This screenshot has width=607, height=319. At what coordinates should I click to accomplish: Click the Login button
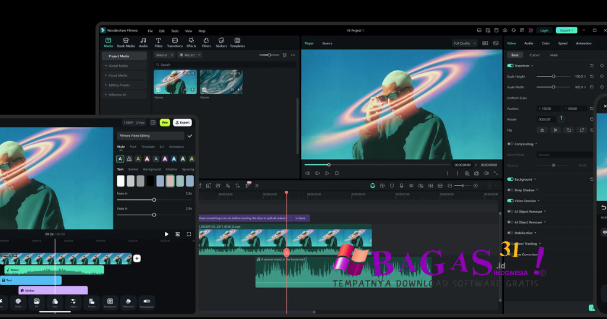pos(544,30)
